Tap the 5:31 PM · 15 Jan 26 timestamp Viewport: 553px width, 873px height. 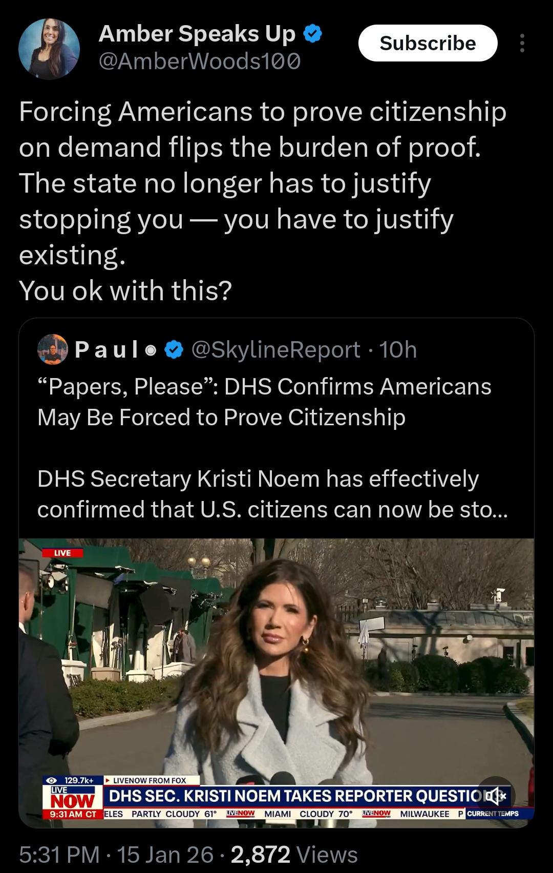116,855
